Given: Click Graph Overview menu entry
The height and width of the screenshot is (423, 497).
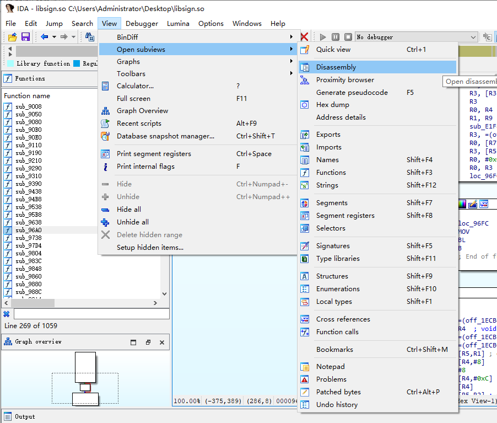Looking at the screenshot, I should point(198,111).
